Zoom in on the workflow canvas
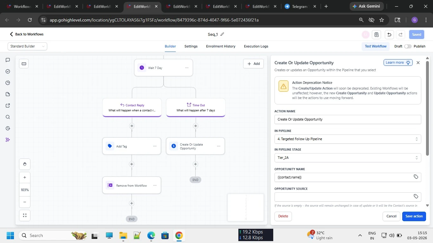433x243 pixels. tap(25, 178)
